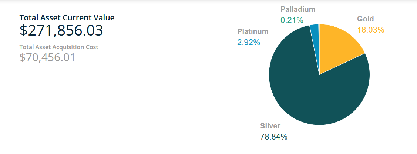
Task: Click the 78.84% Silver percentage
Action: coord(274,137)
